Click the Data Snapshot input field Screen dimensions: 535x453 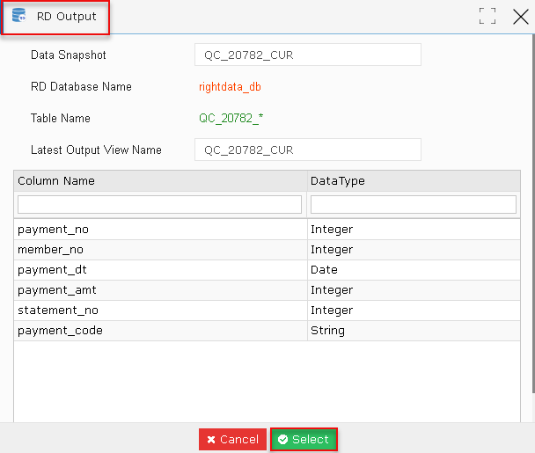308,55
